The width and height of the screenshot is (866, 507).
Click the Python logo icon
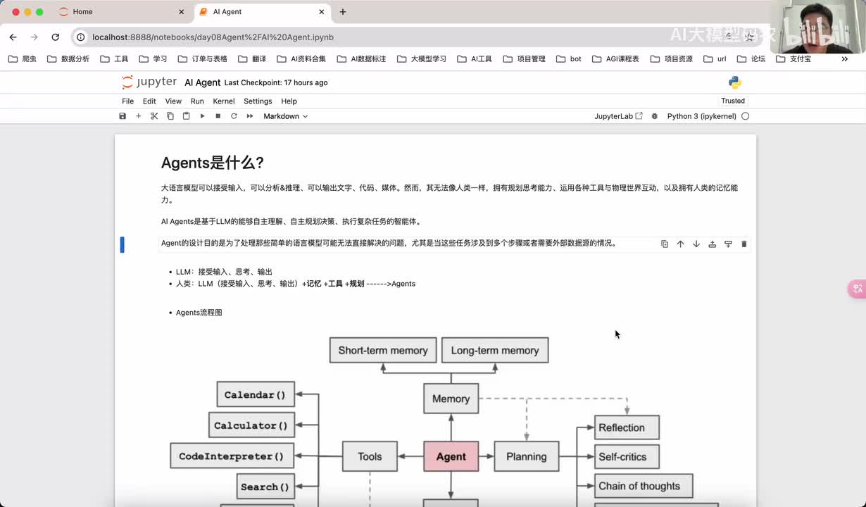click(x=735, y=82)
